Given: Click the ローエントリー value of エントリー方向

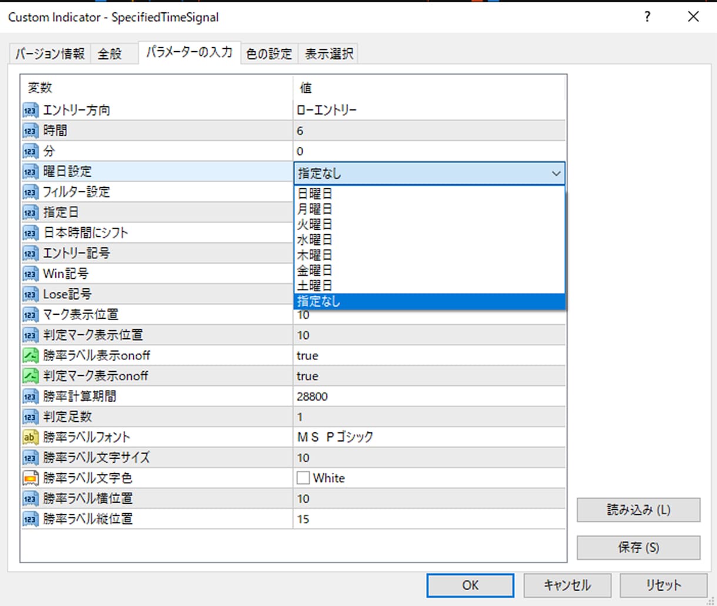Looking at the screenshot, I should pos(429,110).
